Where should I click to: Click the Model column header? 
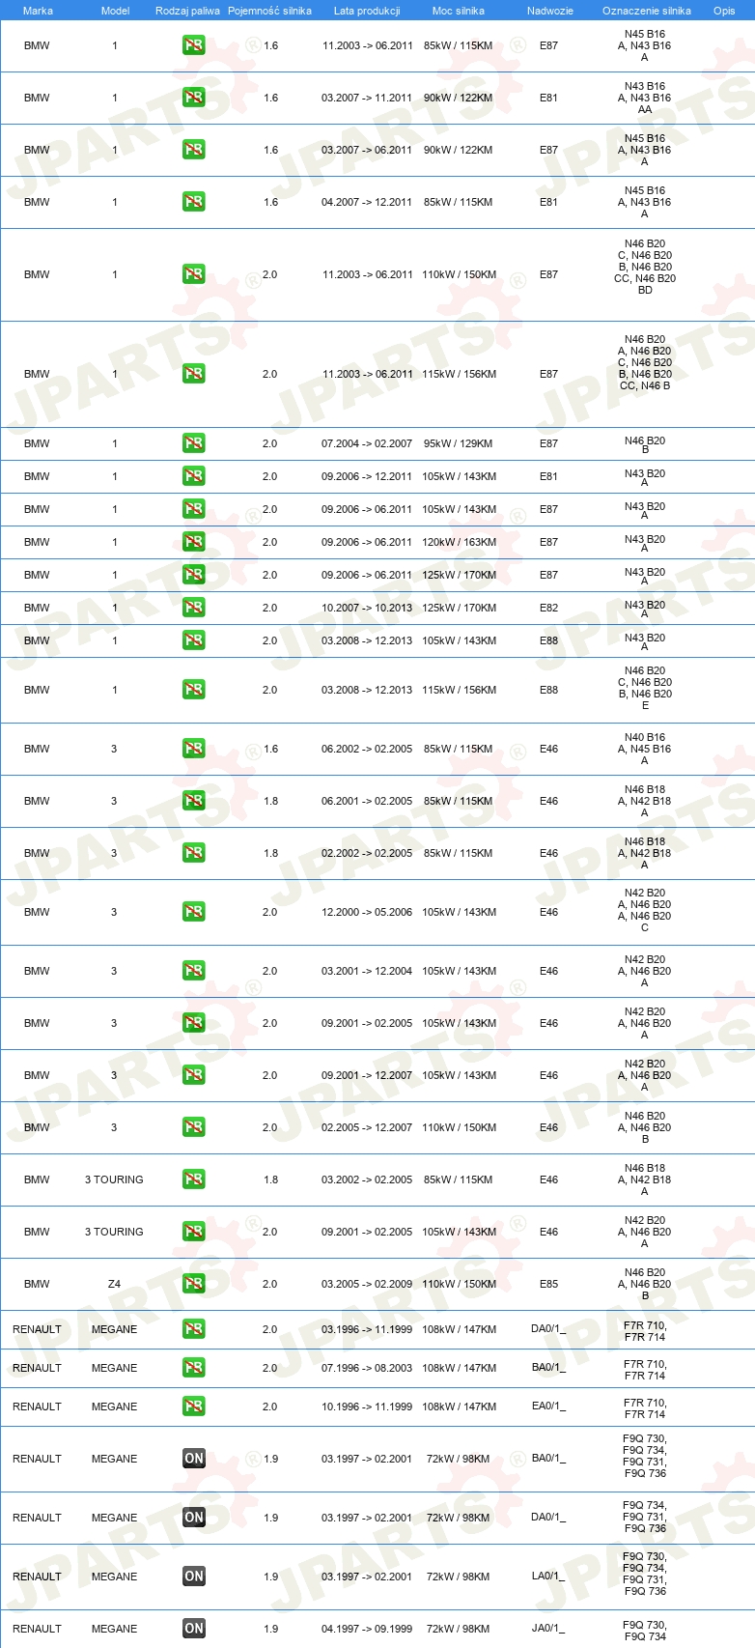pos(115,11)
